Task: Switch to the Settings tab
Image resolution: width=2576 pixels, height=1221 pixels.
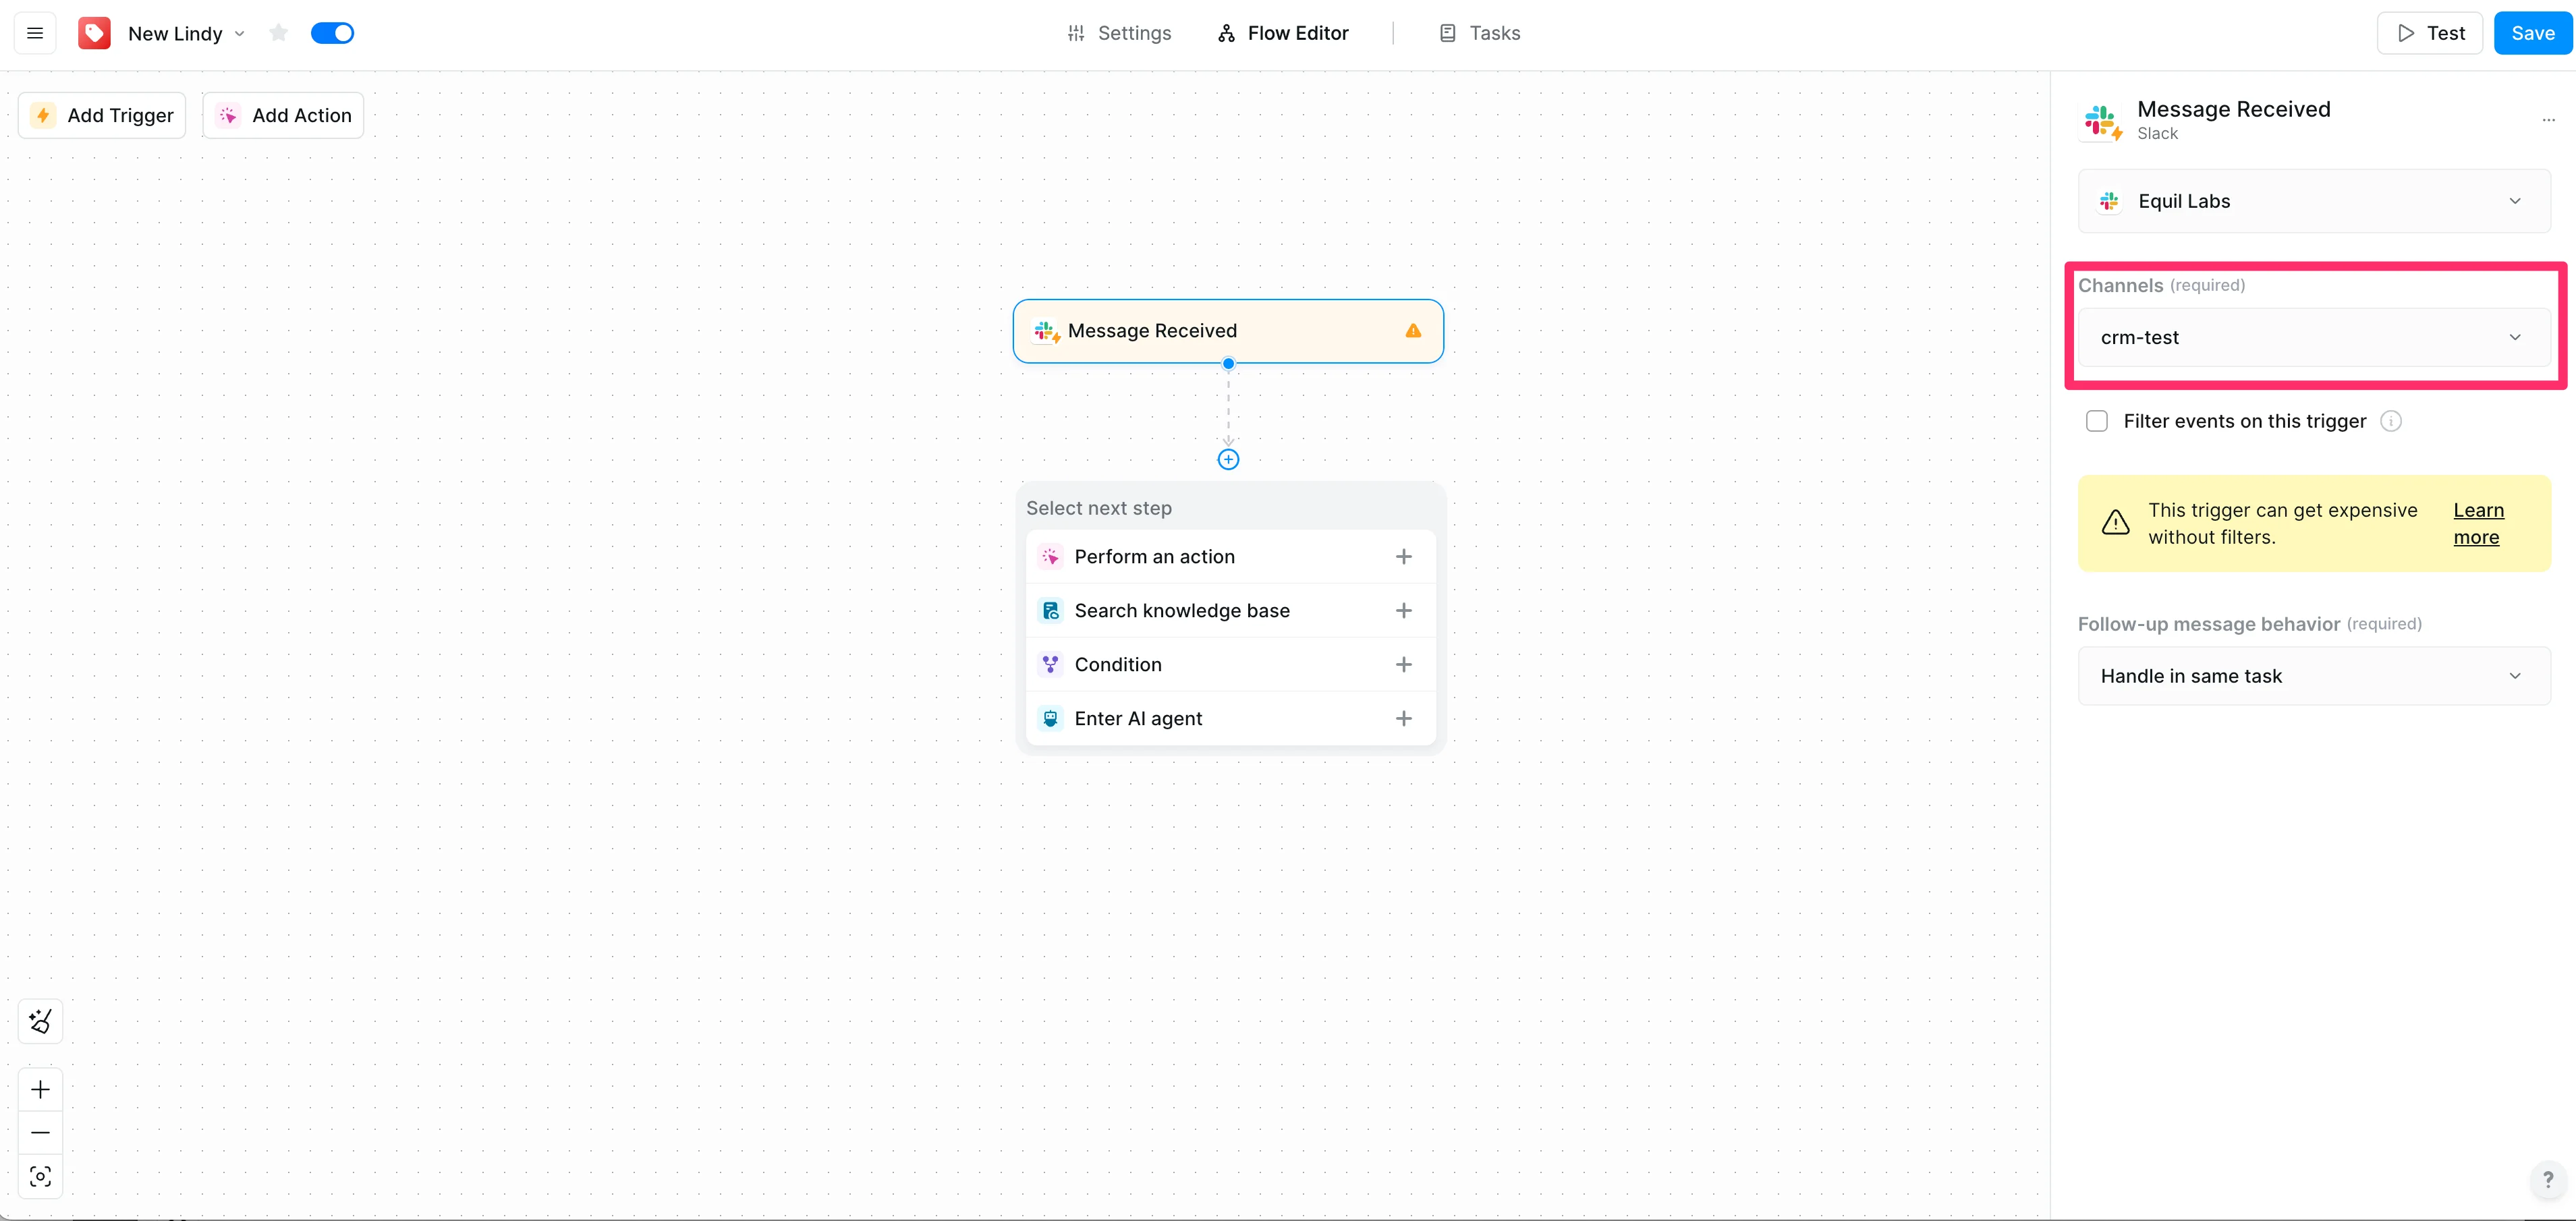Action: click(x=1119, y=33)
